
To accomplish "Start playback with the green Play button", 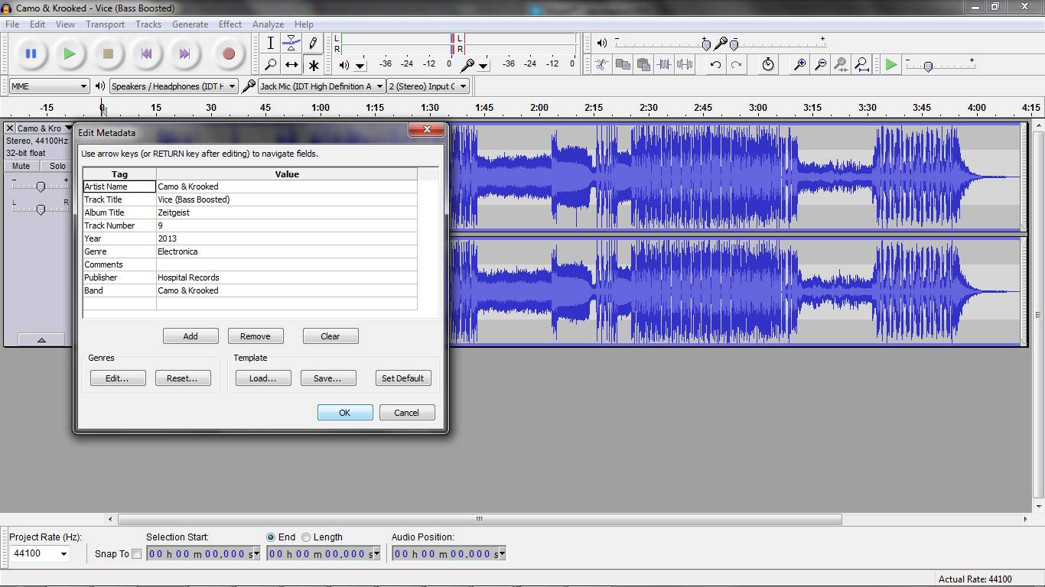I will (x=70, y=54).
